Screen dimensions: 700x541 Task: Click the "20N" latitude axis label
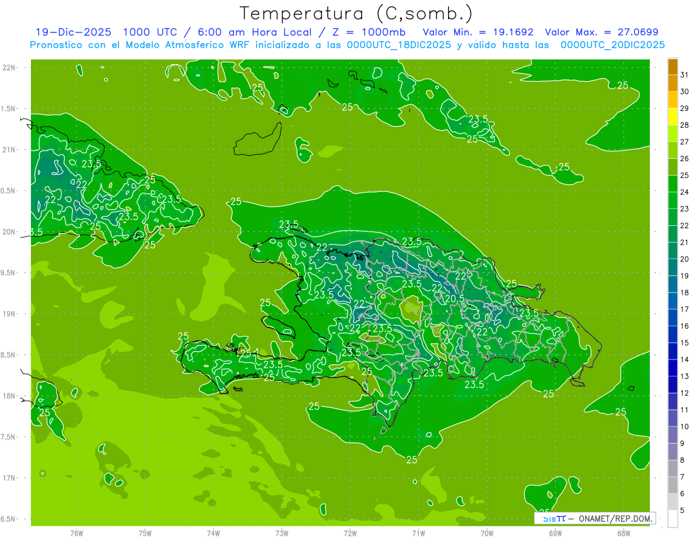(x=9, y=232)
